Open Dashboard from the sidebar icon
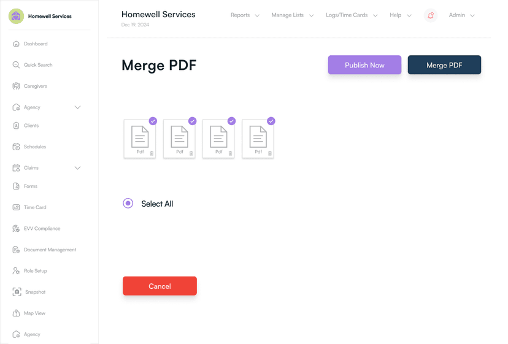The width and height of the screenshot is (508, 344). click(17, 44)
